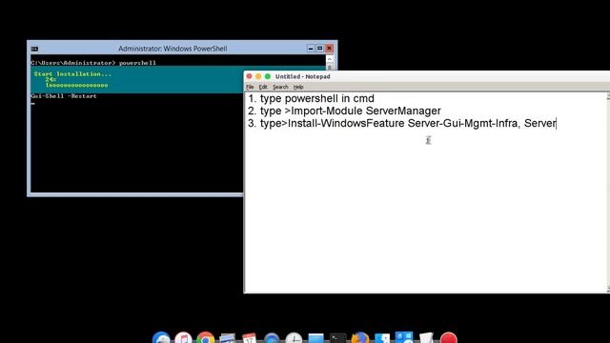
Task: Click the line 'type powershell in cmd'
Action: 311,98
